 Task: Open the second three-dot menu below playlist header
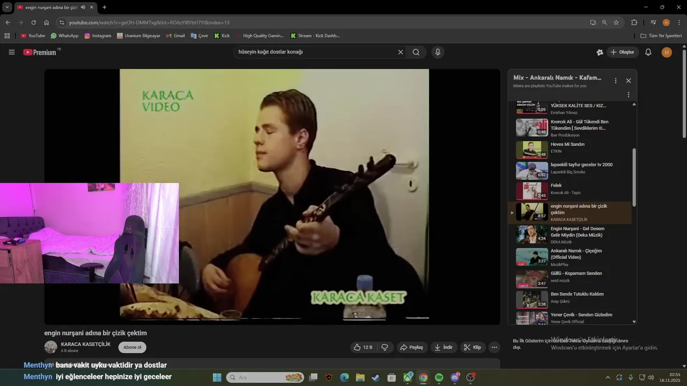pos(628,95)
